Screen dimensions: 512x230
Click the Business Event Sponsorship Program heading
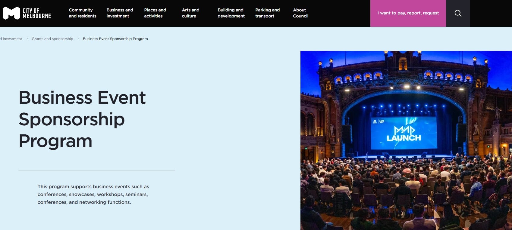click(x=82, y=119)
